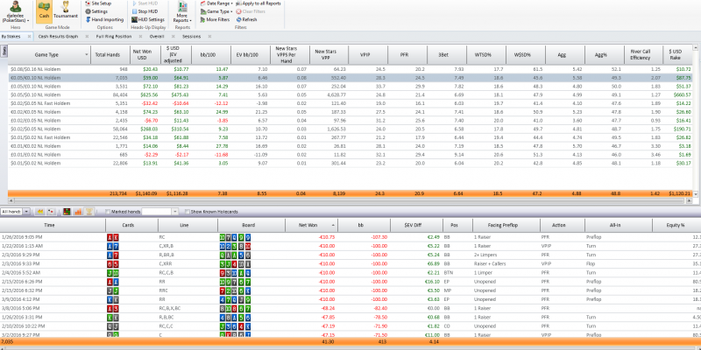This screenshot has width=701, height=350.
Task: Expand Game Type filter dropdown
Action: coord(216,11)
